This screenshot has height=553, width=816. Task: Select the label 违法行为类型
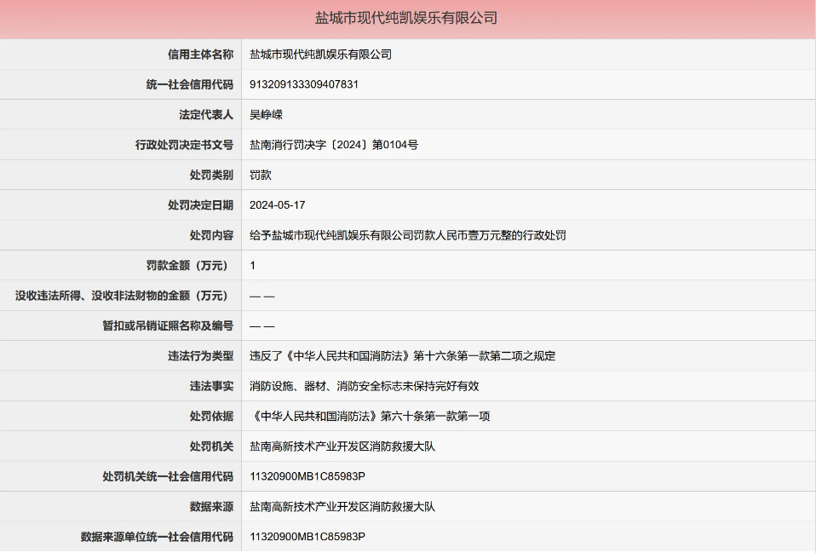pyautogui.click(x=200, y=356)
